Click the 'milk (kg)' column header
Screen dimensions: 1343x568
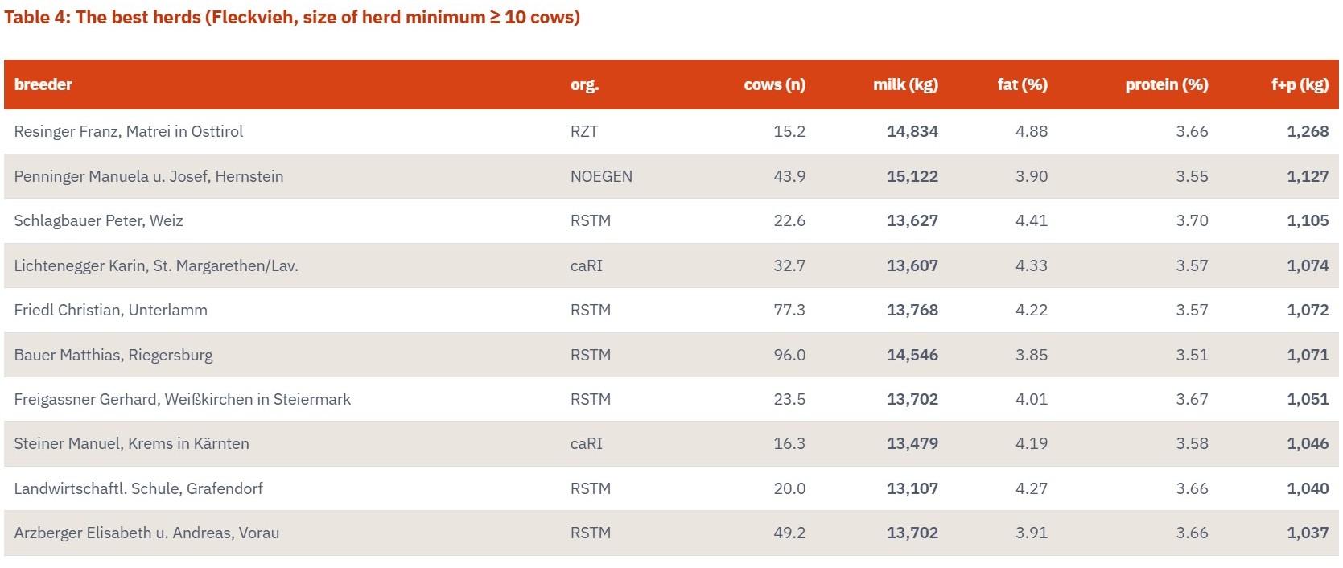905,84
